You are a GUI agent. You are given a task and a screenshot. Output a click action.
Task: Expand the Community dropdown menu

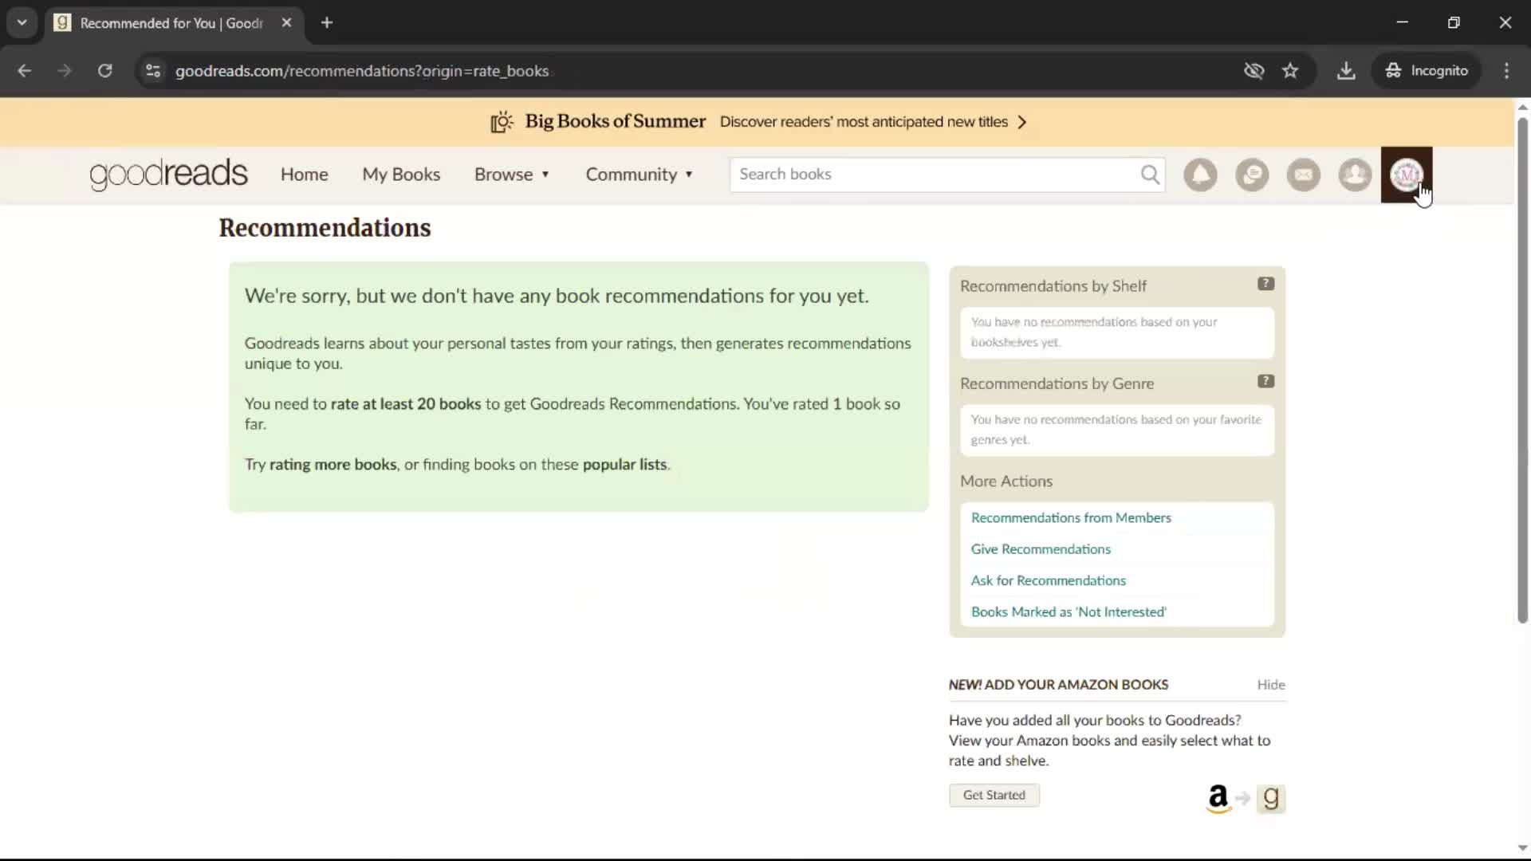[640, 175]
